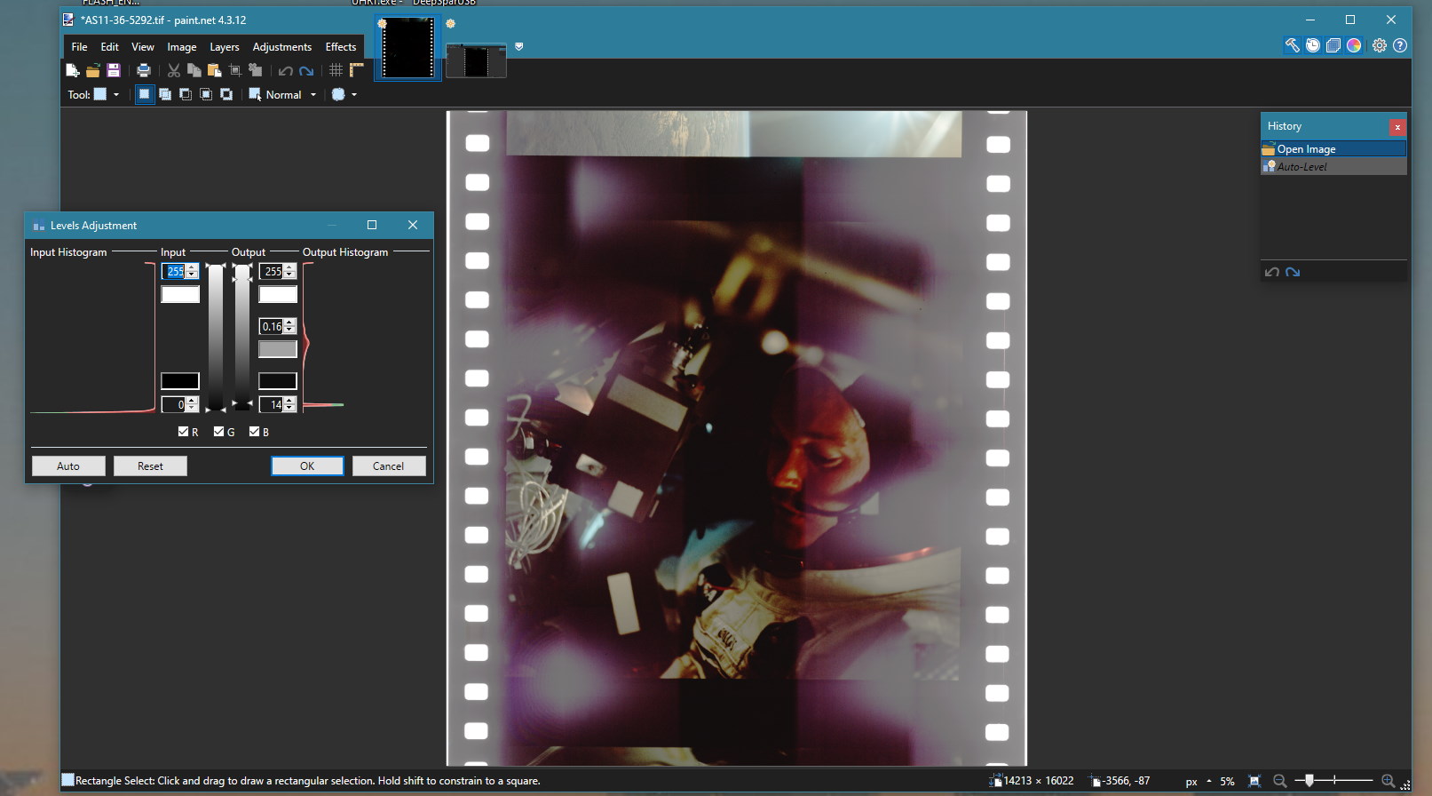Click the Undo arrow in main toolbar
Image resolution: width=1432 pixels, height=796 pixels.
285,71
